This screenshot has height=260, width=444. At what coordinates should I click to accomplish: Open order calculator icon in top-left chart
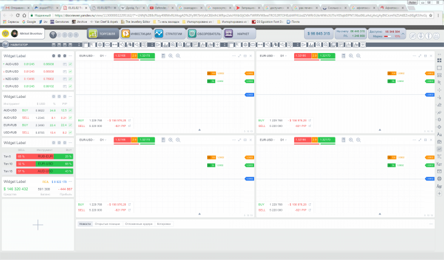[x=163, y=56]
